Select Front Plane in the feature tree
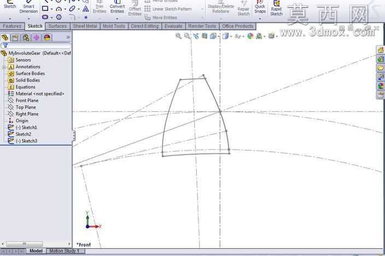 [27, 100]
